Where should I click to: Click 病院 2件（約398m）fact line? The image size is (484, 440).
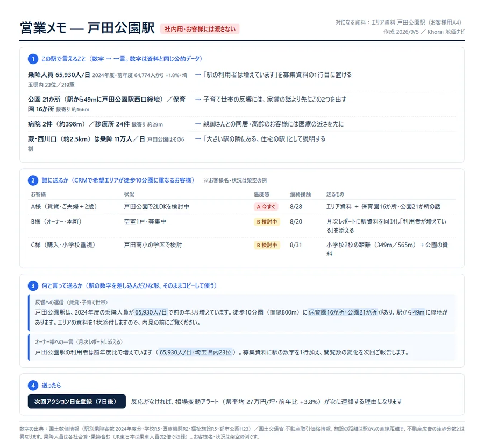pyautogui.click(x=95, y=124)
